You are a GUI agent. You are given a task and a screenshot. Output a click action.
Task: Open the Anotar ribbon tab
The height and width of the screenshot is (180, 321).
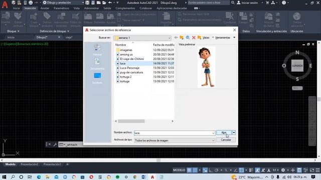click(45, 8)
